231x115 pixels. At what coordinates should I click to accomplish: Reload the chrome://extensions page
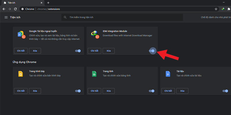15,9
